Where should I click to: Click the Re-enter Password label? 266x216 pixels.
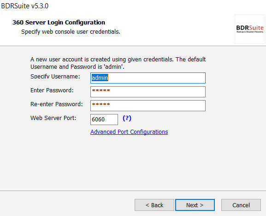point(57,104)
